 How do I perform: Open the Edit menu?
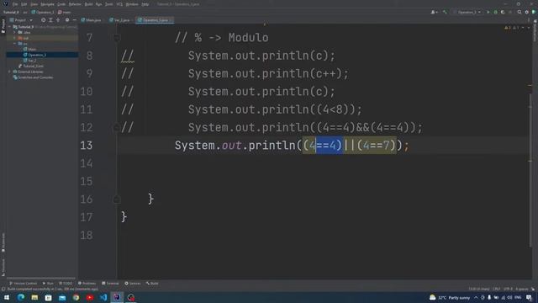(x=24, y=4)
